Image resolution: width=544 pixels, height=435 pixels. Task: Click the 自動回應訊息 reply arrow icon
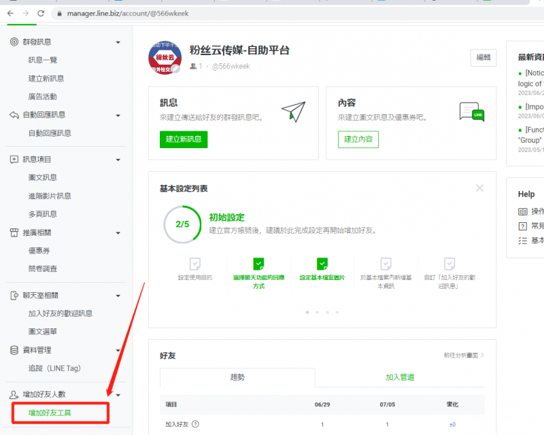[14, 115]
